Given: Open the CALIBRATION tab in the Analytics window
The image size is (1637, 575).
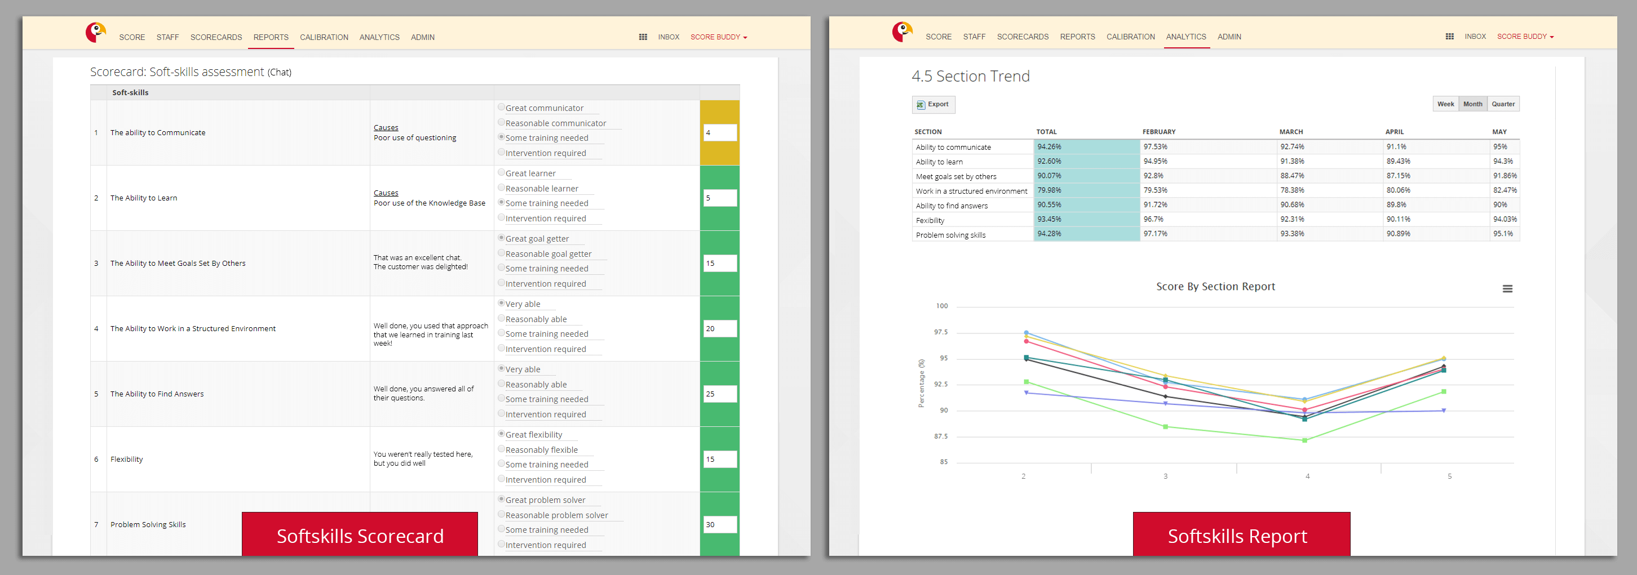Looking at the screenshot, I should pyautogui.click(x=1130, y=37).
